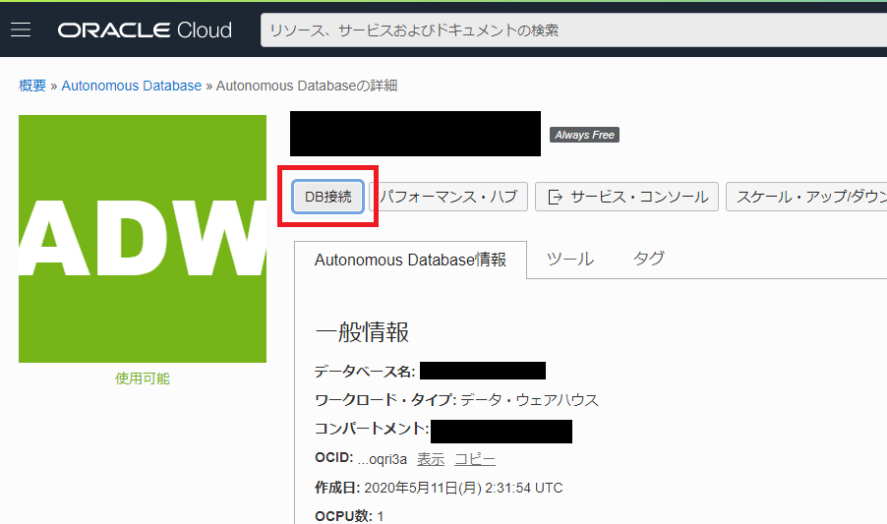Switch to the タグ tab
Screen dimensions: 887x524
tap(648, 260)
